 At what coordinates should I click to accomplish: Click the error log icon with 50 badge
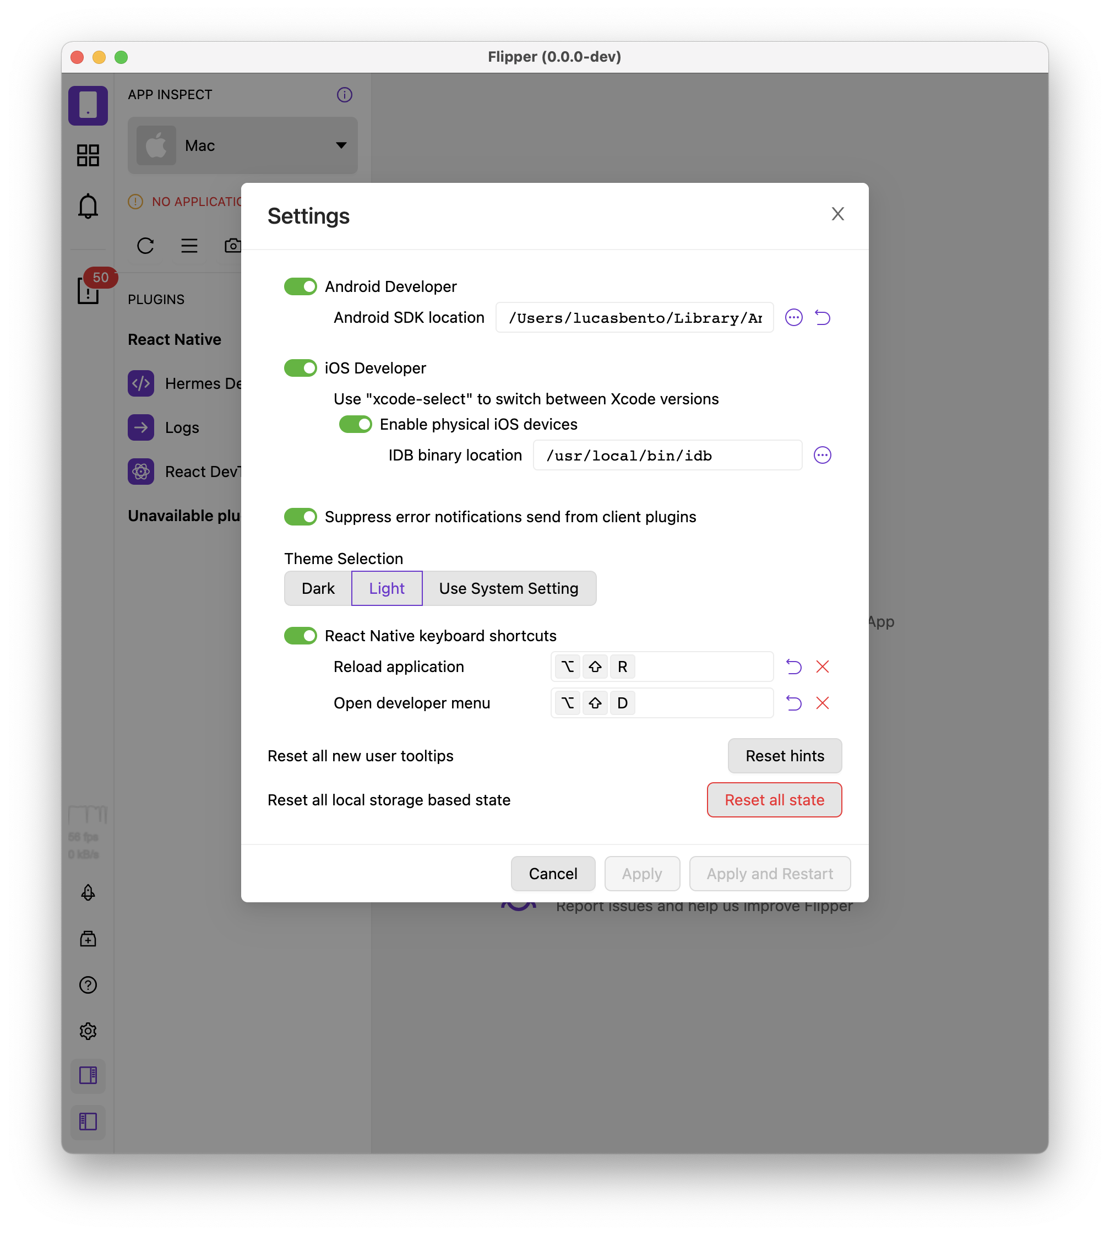tap(89, 290)
